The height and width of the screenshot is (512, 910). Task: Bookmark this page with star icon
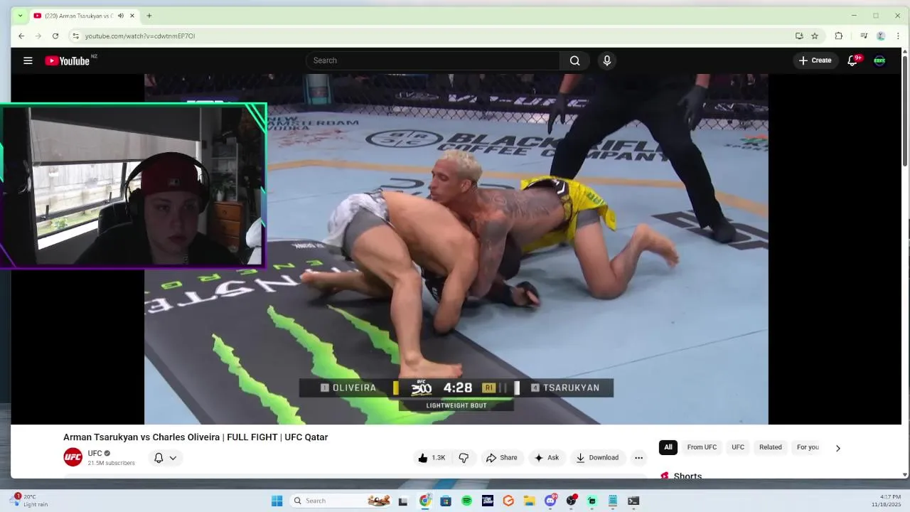tap(815, 36)
